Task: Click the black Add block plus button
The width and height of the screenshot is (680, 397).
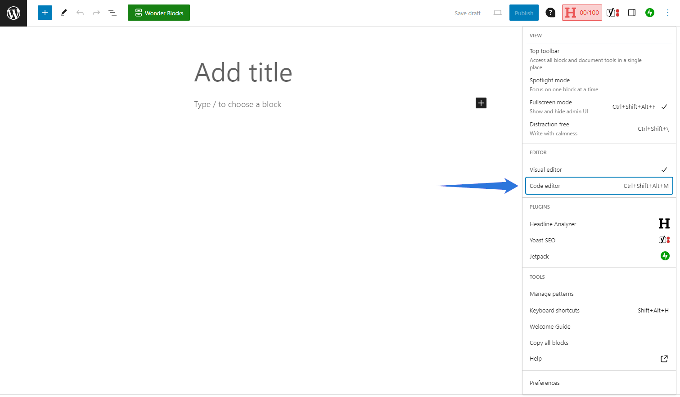Action: (481, 103)
